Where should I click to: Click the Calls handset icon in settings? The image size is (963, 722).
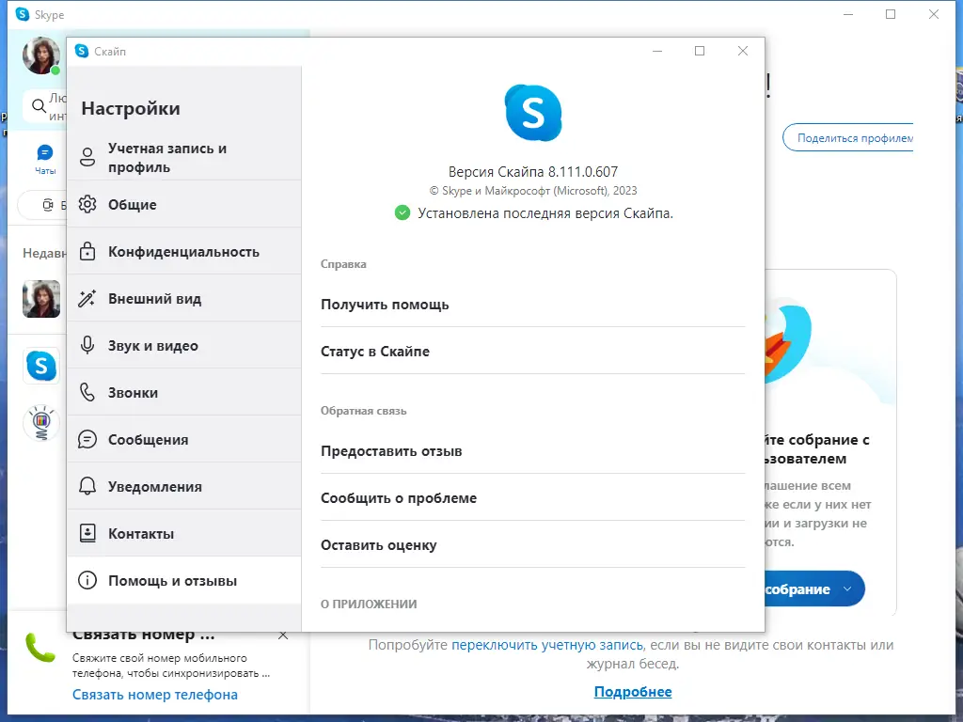pos(87,392)
